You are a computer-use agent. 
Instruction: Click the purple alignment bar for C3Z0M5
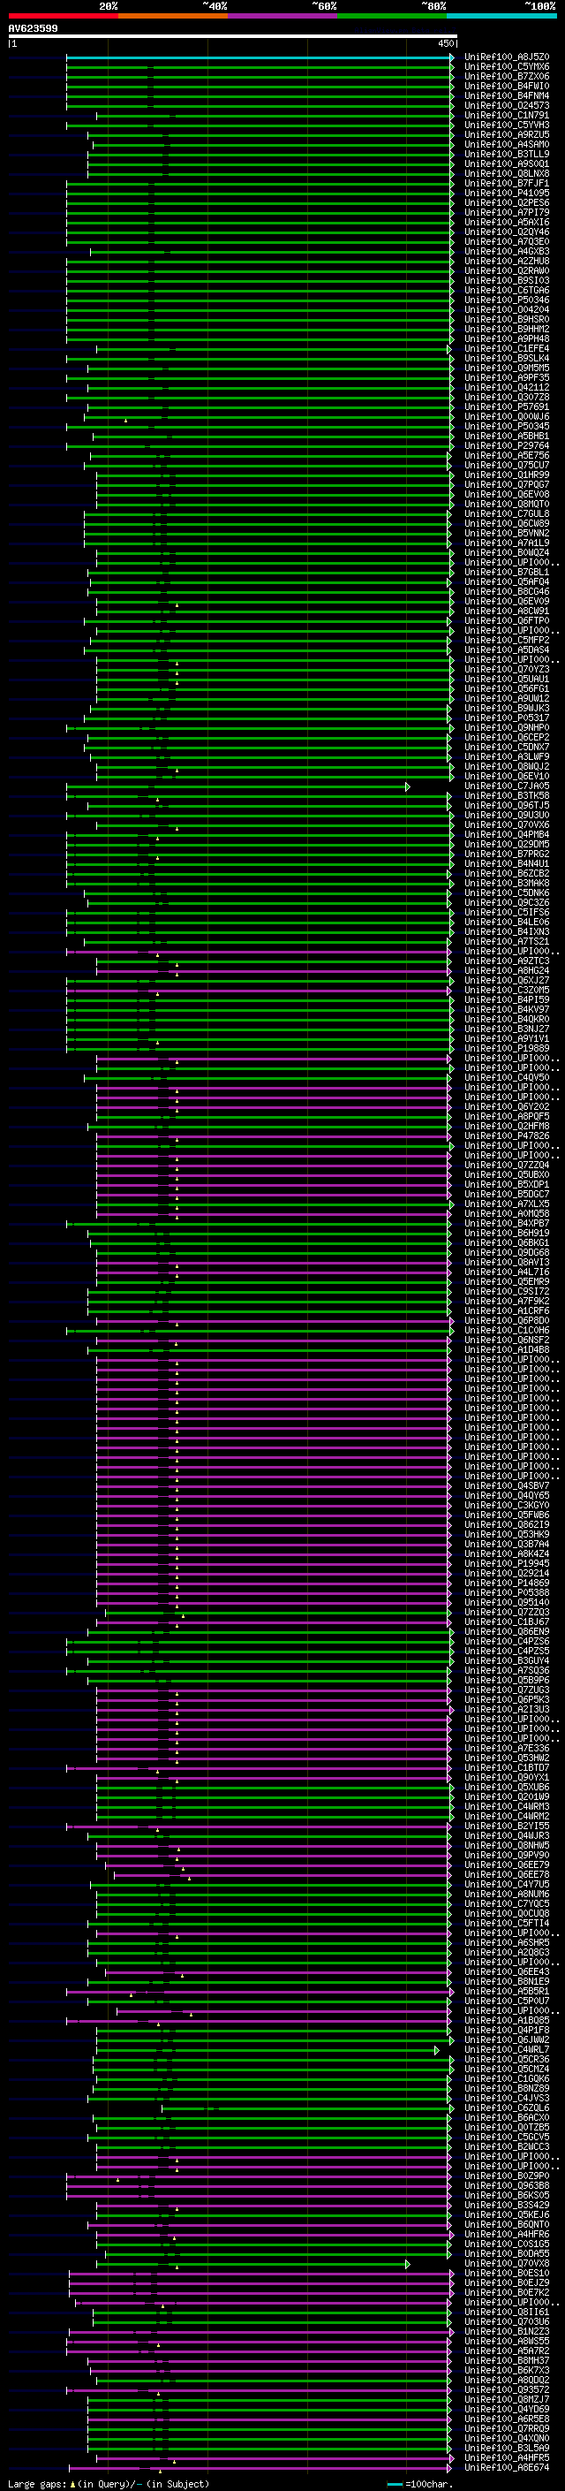[x=259, y=991]
